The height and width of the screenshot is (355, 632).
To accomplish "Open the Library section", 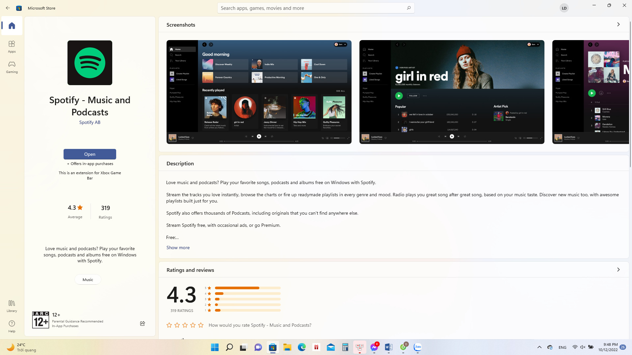I will [x=12, y=306].
